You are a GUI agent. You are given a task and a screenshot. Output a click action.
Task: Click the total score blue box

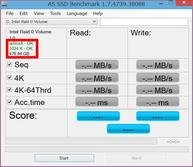click(x=128, y=129)
